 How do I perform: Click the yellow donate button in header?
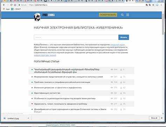pyautogui.click(x=108, y=15)
